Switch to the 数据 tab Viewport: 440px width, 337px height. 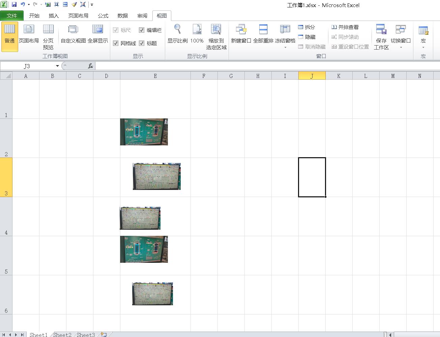coord(123,16)
